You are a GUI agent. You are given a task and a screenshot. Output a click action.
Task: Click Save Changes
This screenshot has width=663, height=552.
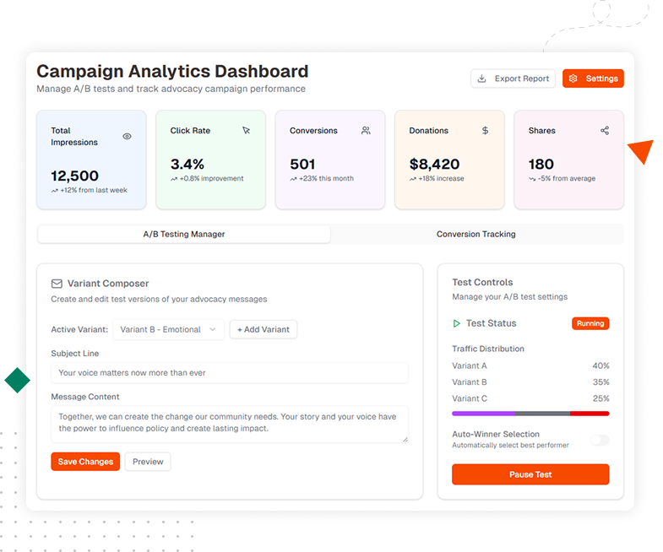[x=85, y=462]
